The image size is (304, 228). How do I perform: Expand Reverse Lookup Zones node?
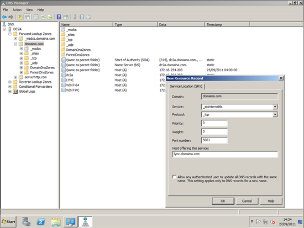[10, 82]
